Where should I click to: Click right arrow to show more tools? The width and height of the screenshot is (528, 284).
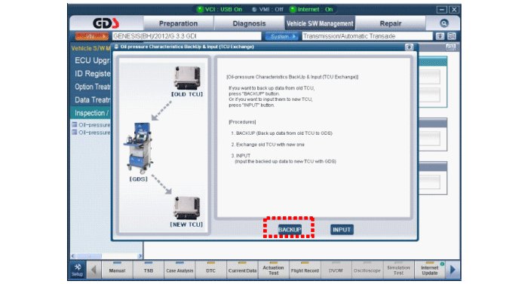pyautogui.click(x=453, y=270)
